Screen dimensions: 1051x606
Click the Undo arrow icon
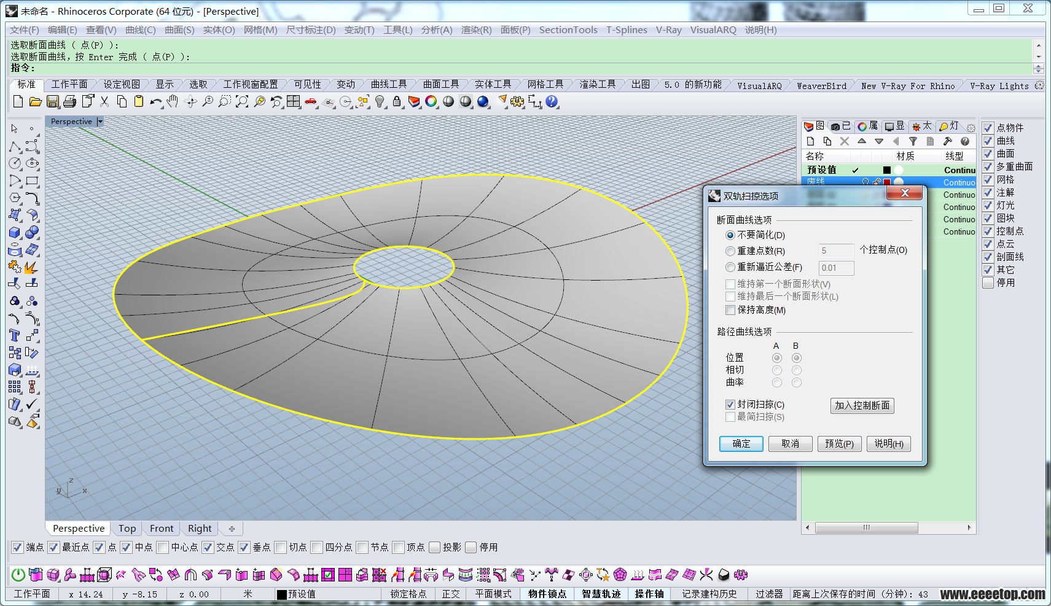coord(156,101)
